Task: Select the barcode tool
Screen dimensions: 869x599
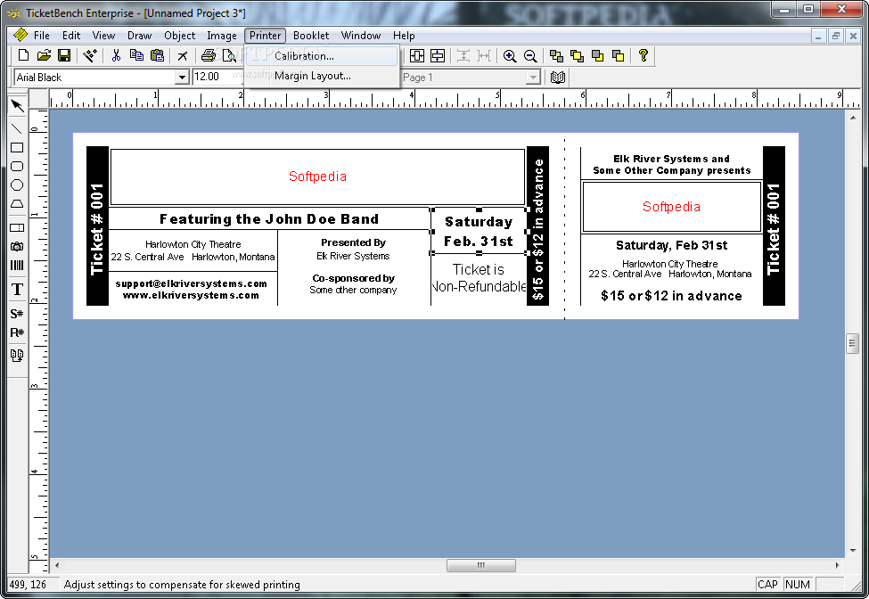Action: click(x=17, y=266)
